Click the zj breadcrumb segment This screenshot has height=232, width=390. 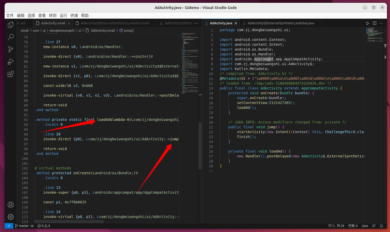tap(44, 31)
